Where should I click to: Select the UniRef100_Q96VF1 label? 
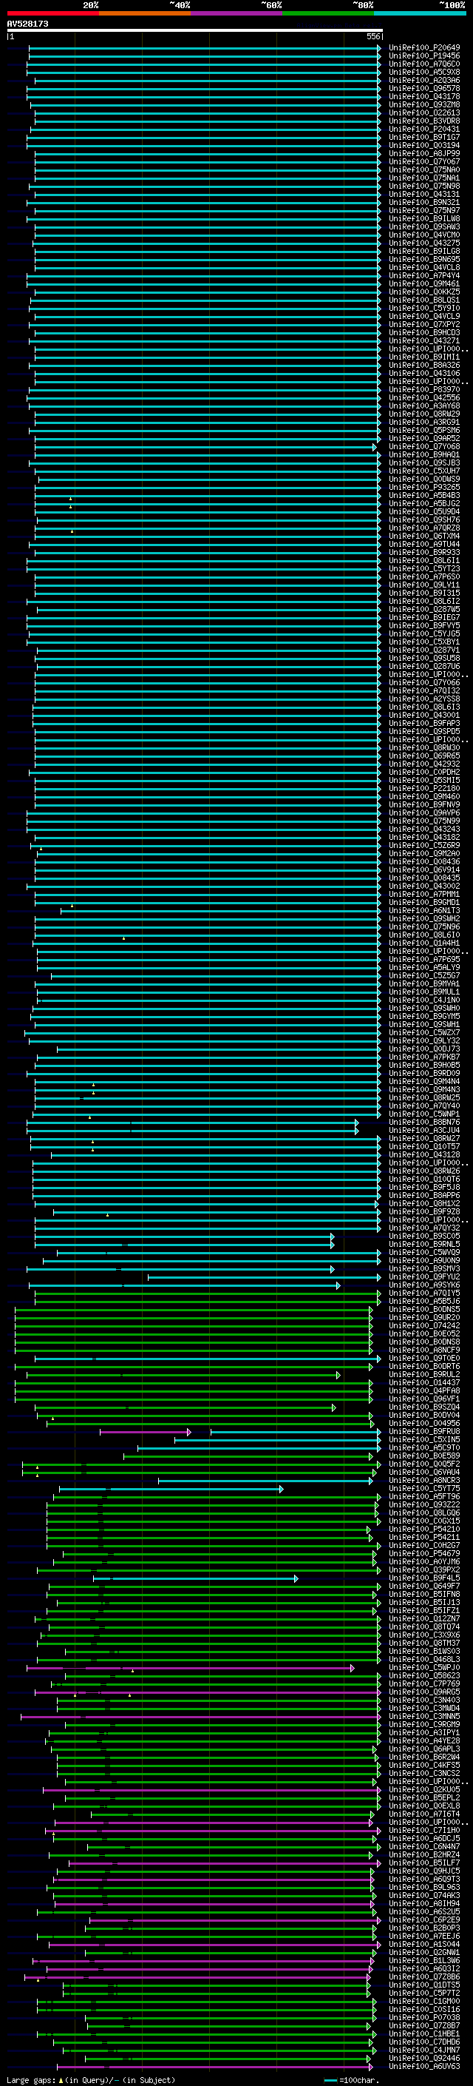pos(424,1399)
